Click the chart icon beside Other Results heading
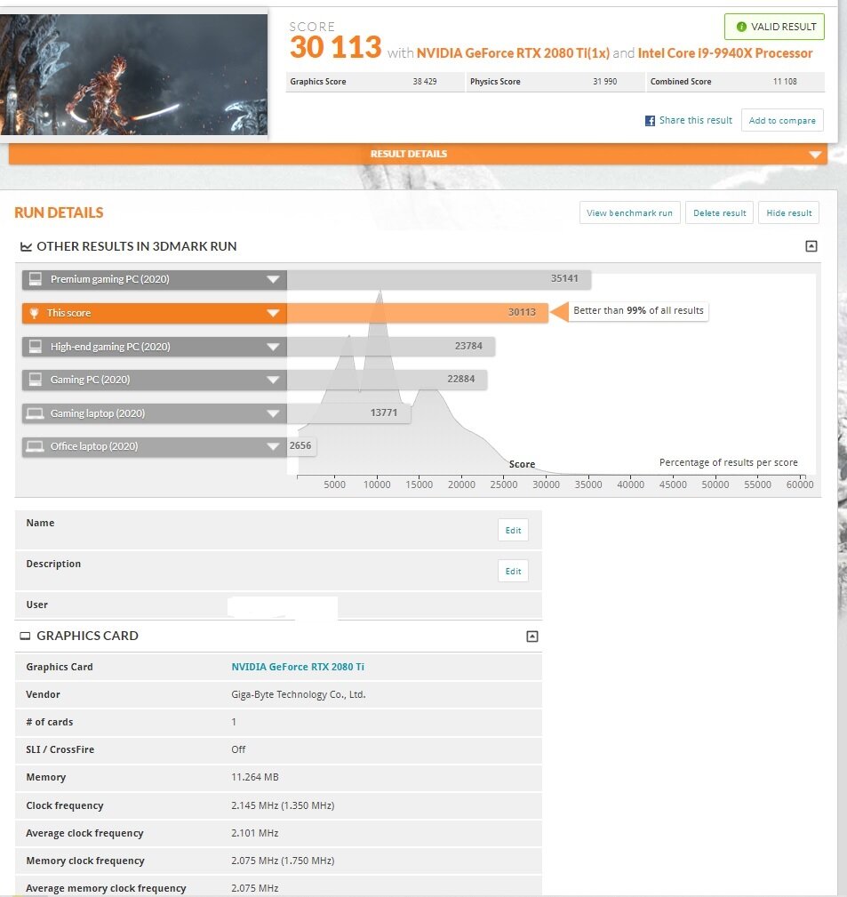847x897 pixels. pyautogui.click(x=26, y=246)
